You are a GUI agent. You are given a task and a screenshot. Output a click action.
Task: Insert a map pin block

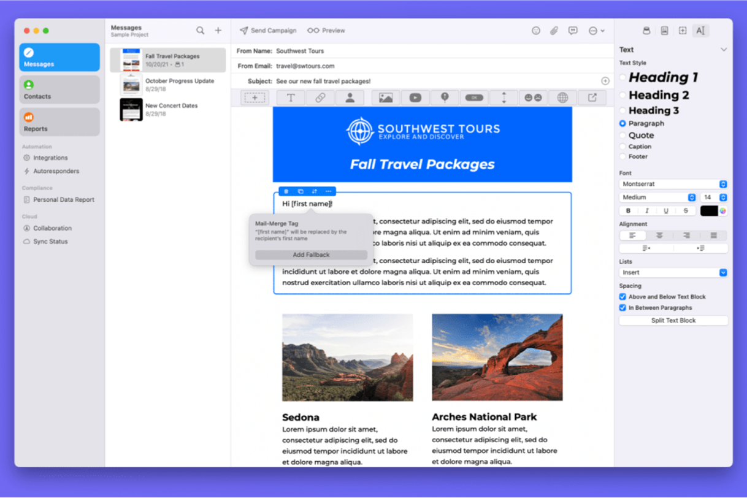pyautogui.click(x=445, y=98)
